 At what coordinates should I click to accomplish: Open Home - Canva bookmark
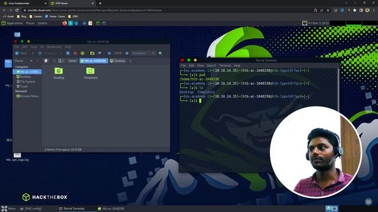55,16
